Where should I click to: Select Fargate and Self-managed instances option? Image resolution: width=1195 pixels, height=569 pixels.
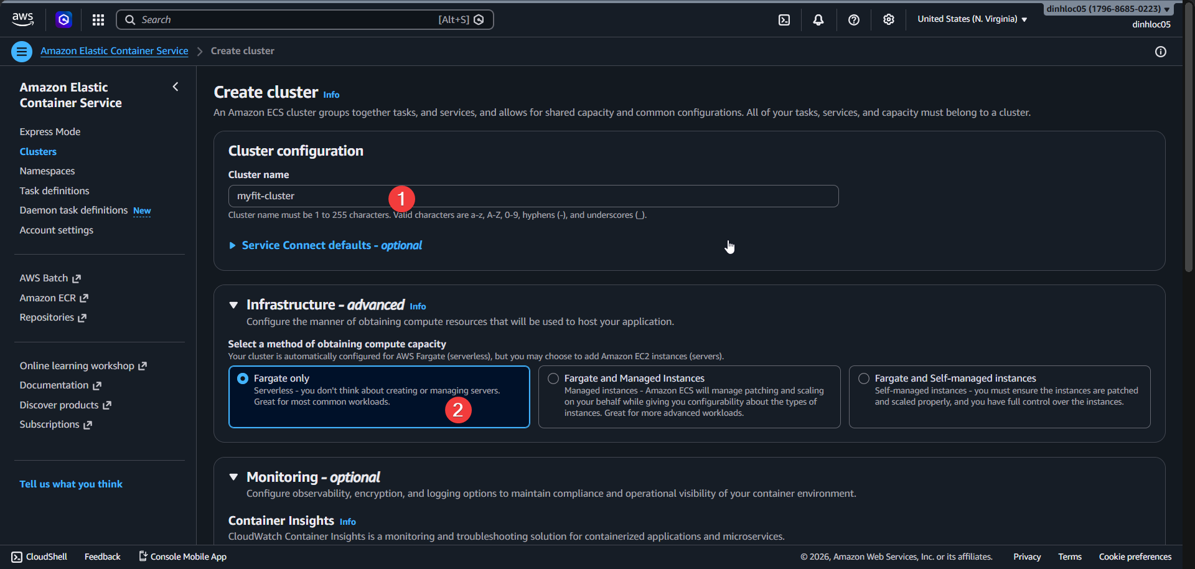(863, 378)
